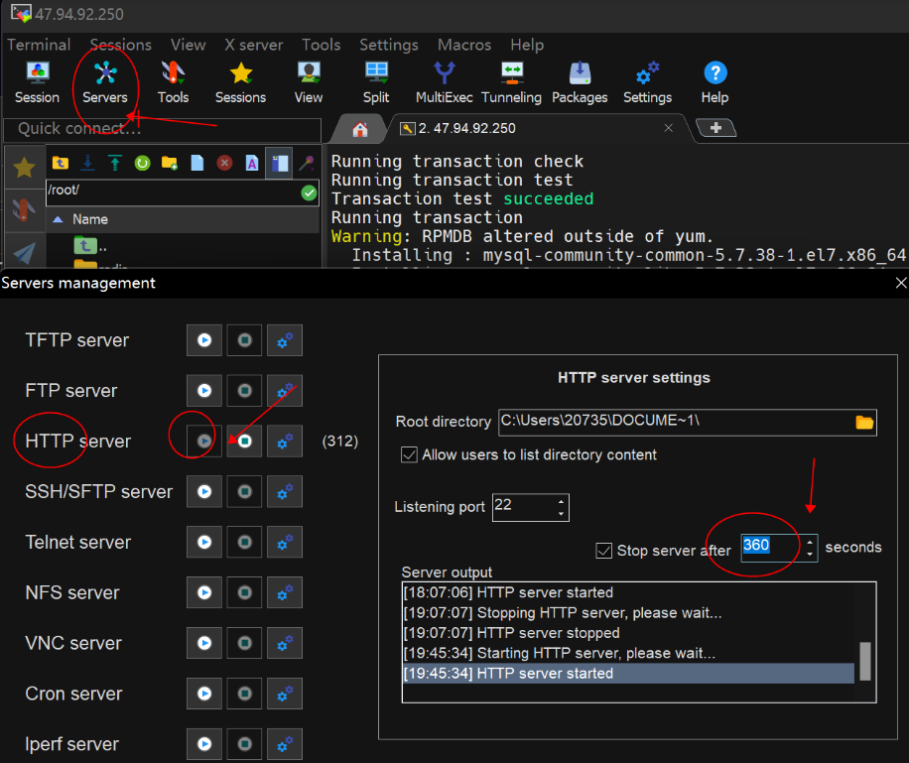
Task: Open TFTP server settings gear
Action: pos(285,340)
